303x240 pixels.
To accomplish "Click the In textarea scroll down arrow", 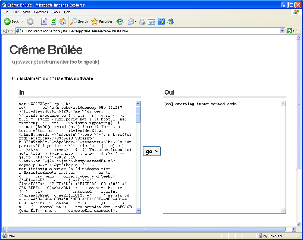I will click(x=138, y=211).
